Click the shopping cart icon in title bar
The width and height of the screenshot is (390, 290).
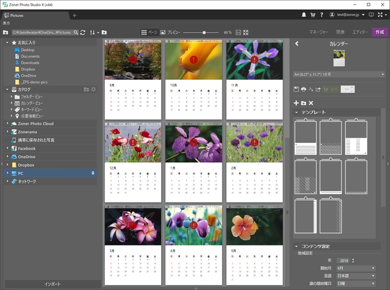tap(312, 14)
